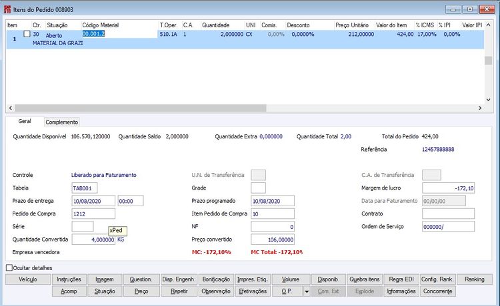Click the Bonificação button

click(216, 279)
